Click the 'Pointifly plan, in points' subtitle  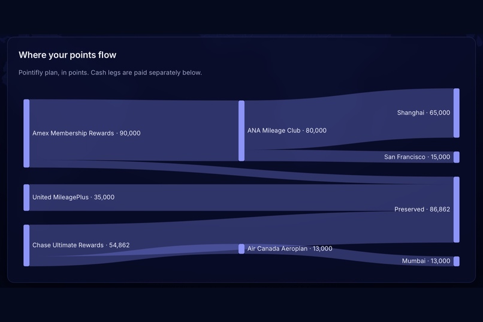(x=110, y=73)
